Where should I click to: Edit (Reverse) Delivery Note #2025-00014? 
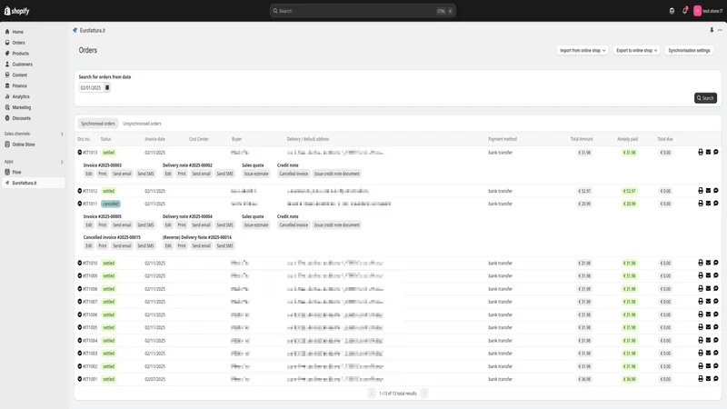click(168, 246)
